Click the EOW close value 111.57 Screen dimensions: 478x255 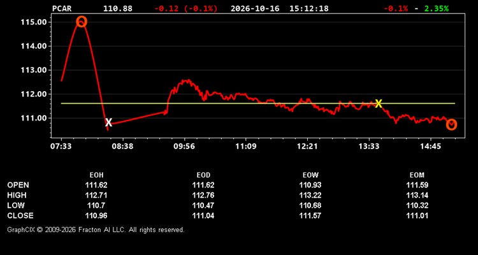click(x=310, y=215)
